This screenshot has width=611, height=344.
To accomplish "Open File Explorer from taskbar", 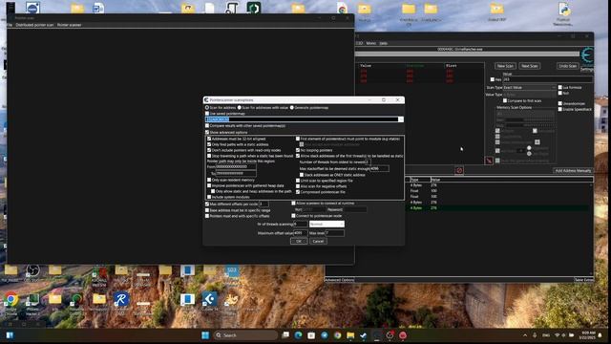I will [350, 335].
